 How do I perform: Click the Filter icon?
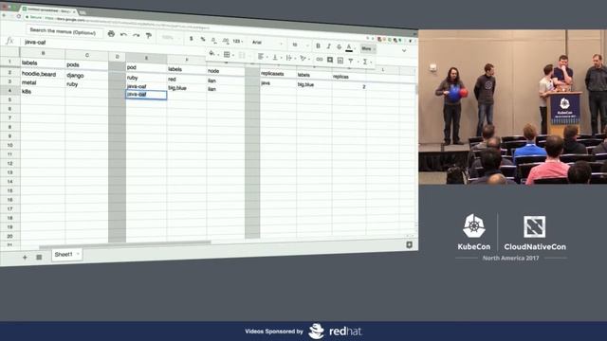tap(351, 61)
